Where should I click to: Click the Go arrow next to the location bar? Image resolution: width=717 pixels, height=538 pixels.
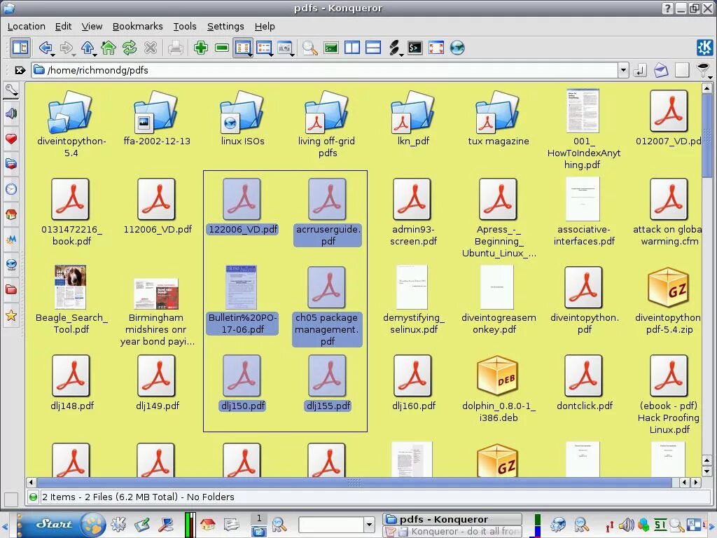(640, 70)
